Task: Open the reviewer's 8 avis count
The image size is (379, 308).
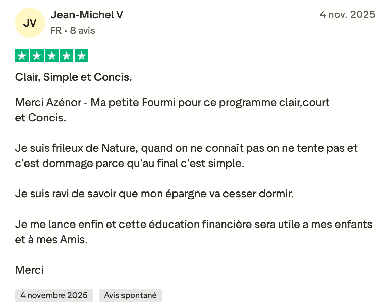Action: (82, 31)
